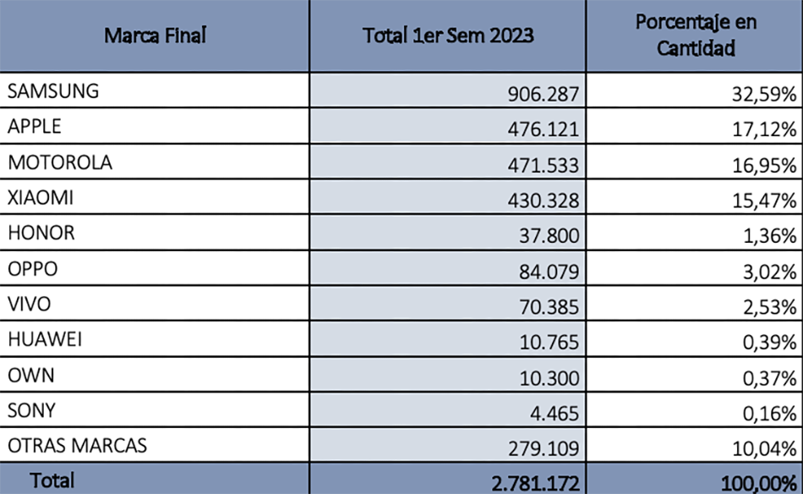Click the 906.287 Samsung total value
Viewport: 803px width, 494px height.
pyautogui.click(x=448, y=91)
